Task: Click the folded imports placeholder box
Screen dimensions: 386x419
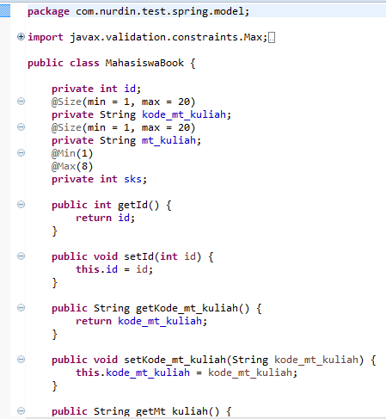Action: (272, 38)
